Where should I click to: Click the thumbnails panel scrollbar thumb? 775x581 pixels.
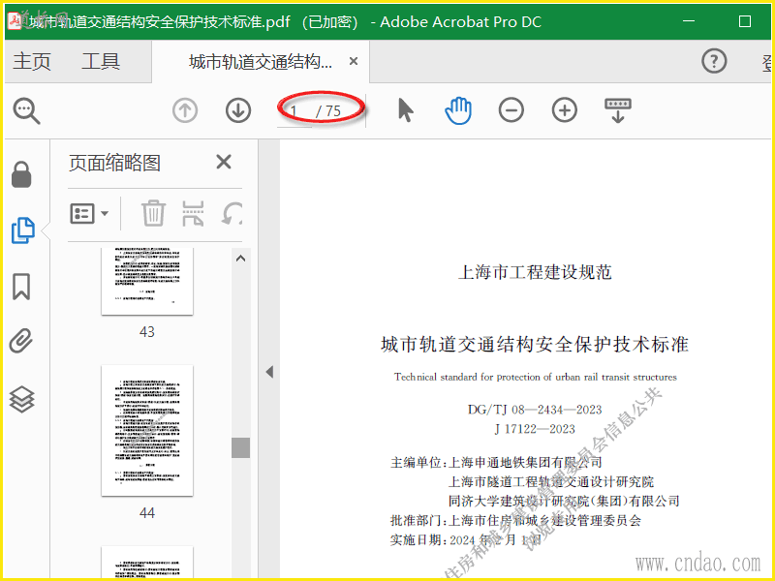point(240,447)
